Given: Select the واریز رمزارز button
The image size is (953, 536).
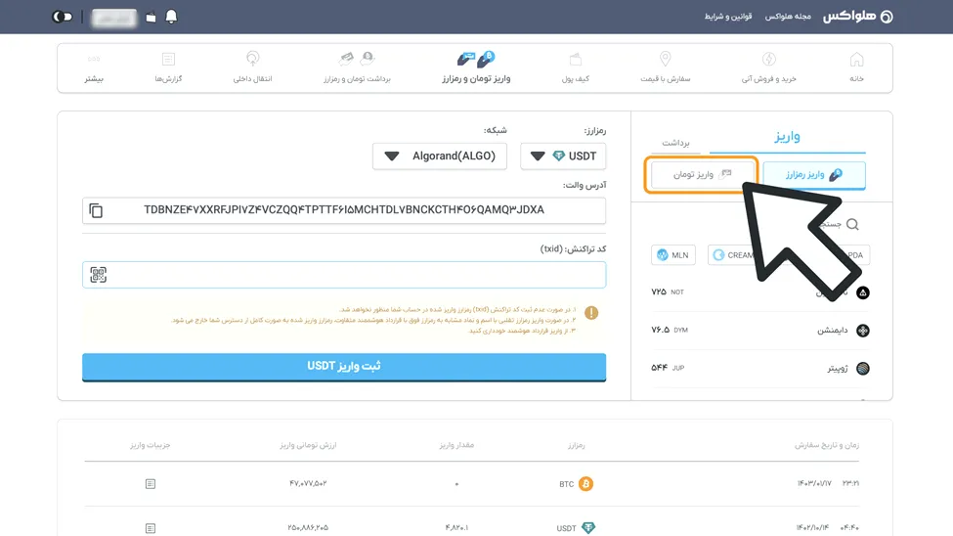Looking at the screenshot, I should click(814, 175).
